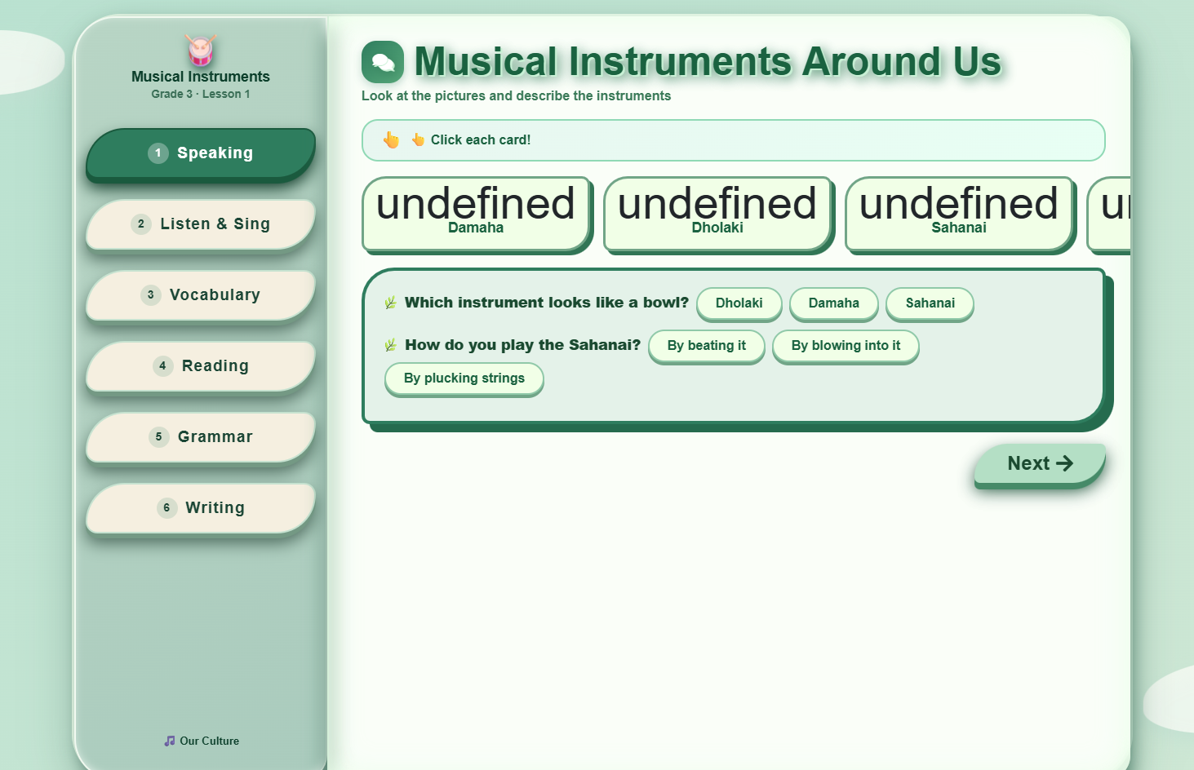The height and width of the screenshot is (770, 1194).
Task: Open the Grammar lesson section
Action: 199,436
